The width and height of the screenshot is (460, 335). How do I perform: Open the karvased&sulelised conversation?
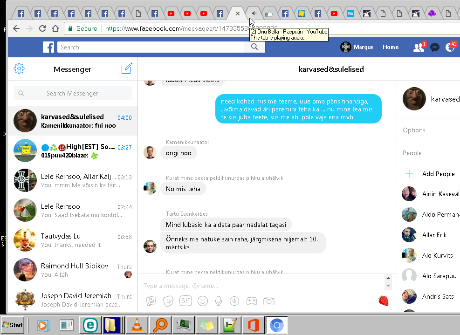coord(72,121)
